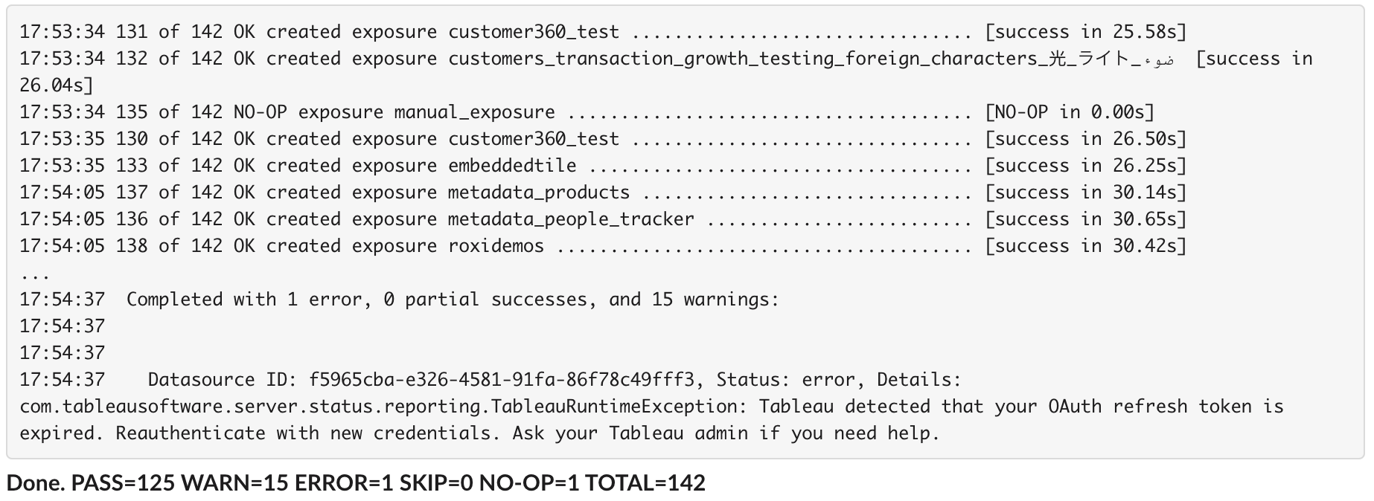Click the "success in 30.65s" status

pos(1085,219)
